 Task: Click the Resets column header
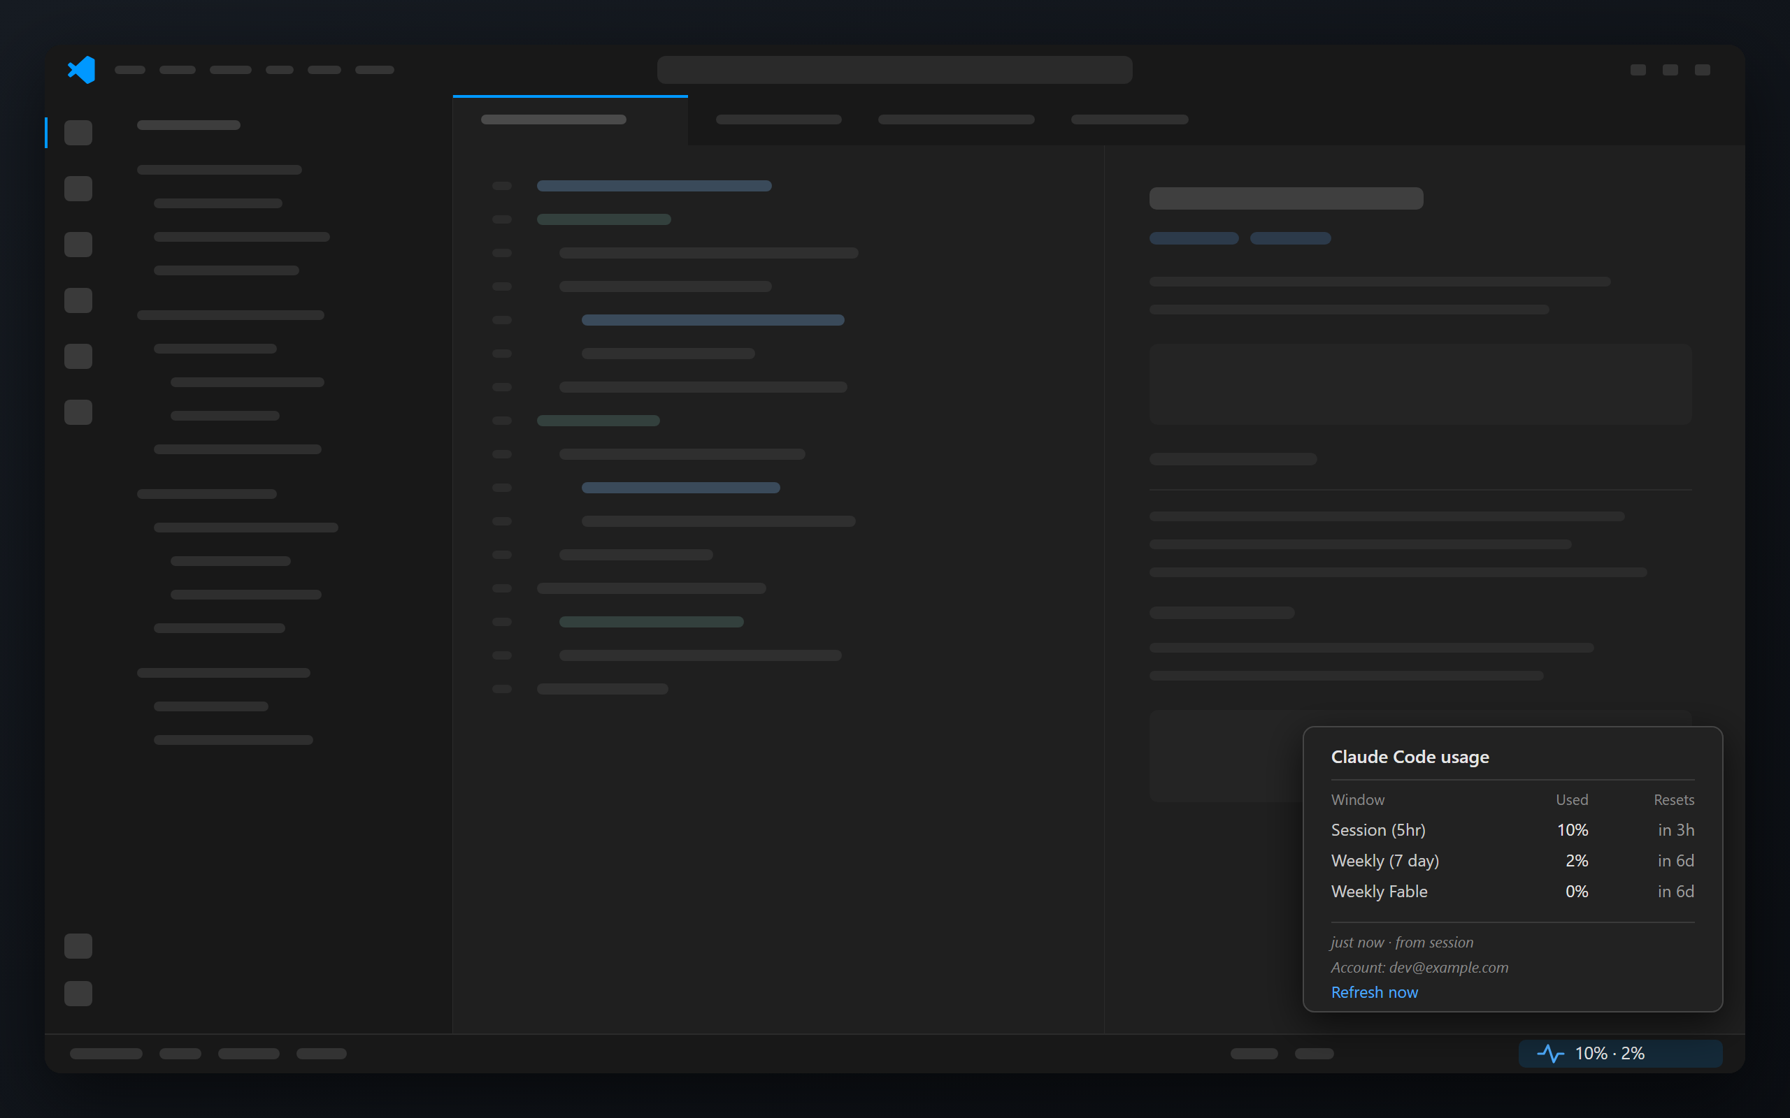point(1674,799)
